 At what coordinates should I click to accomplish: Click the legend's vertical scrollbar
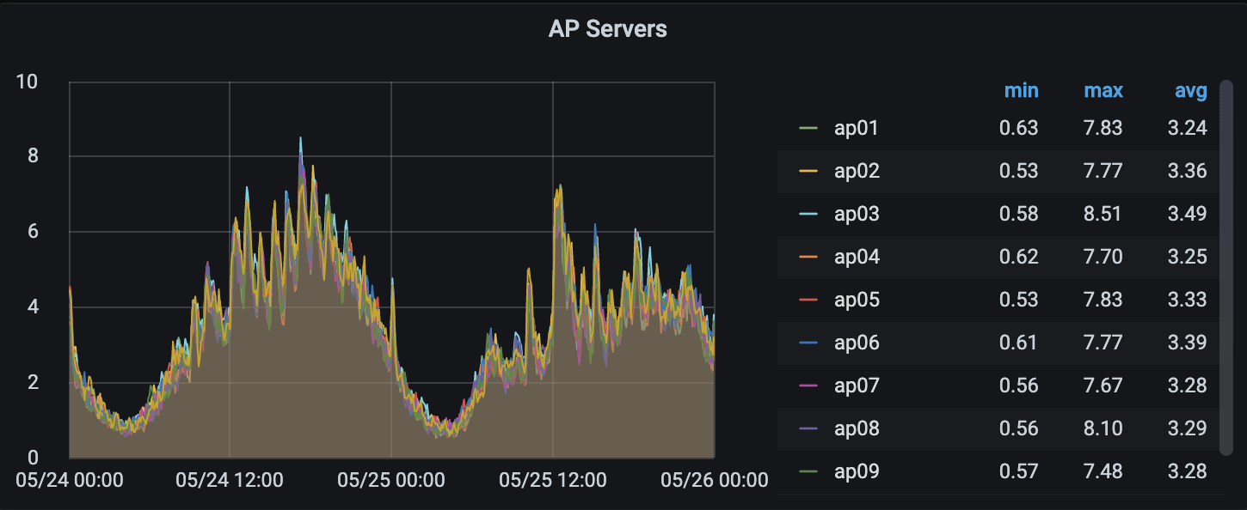click(1226, 266)
